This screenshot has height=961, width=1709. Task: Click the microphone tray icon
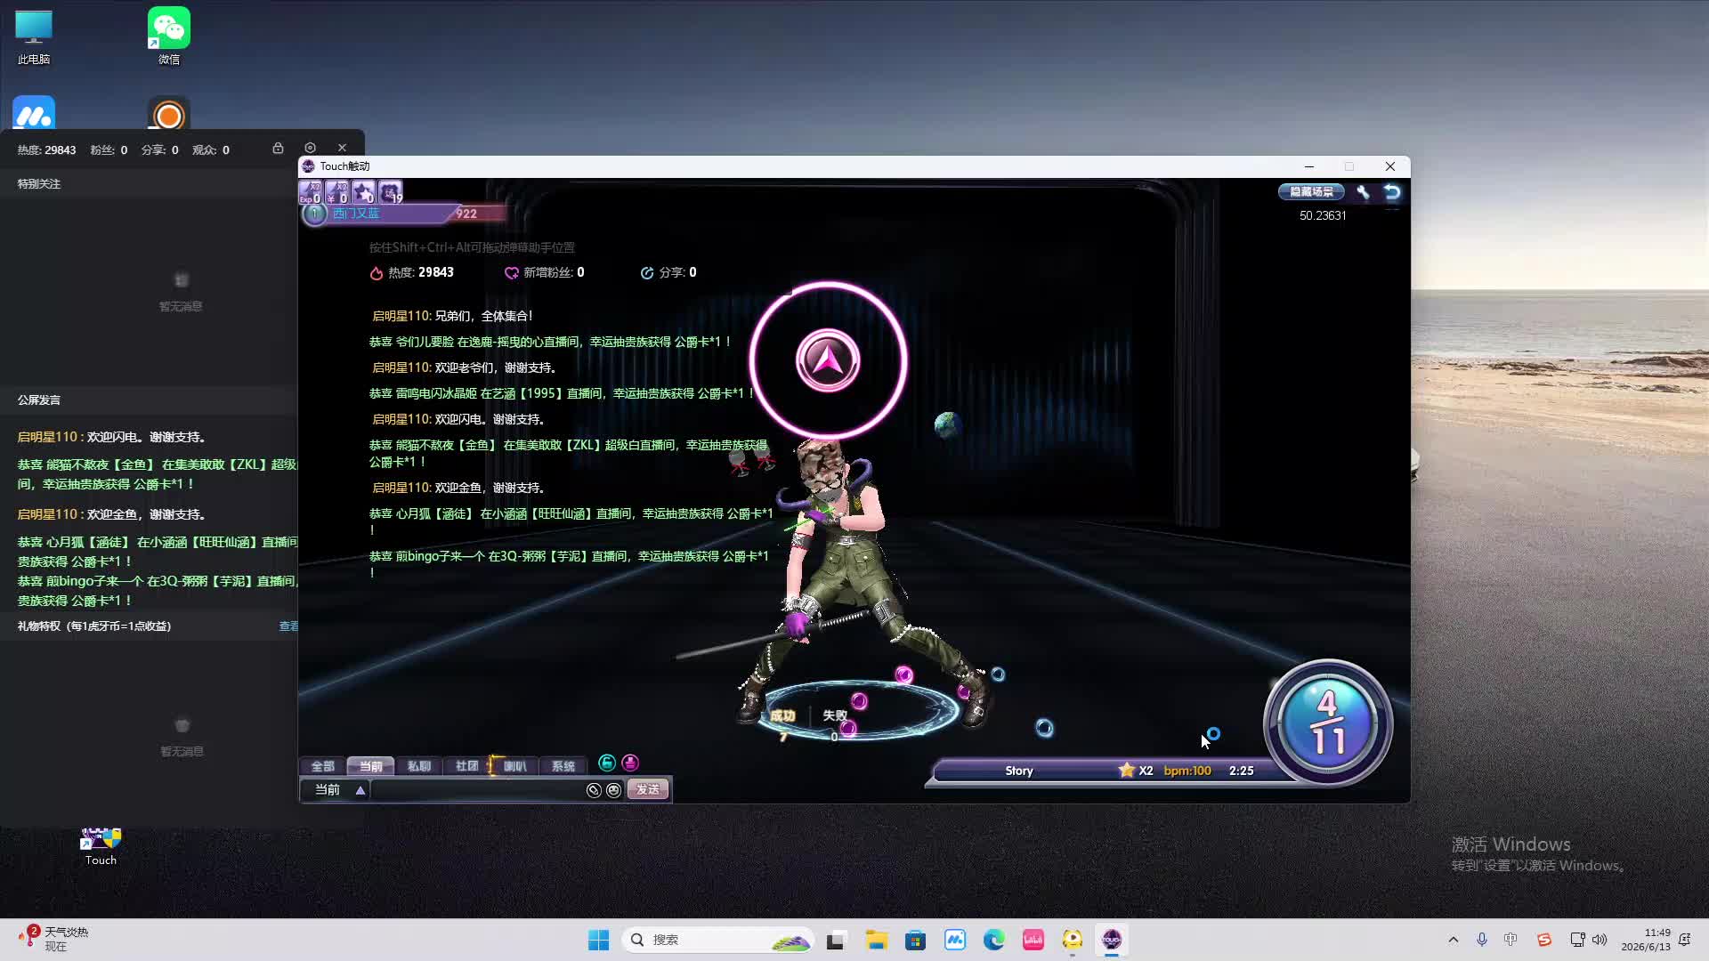pyautogui.click(x=1482, y=940)
